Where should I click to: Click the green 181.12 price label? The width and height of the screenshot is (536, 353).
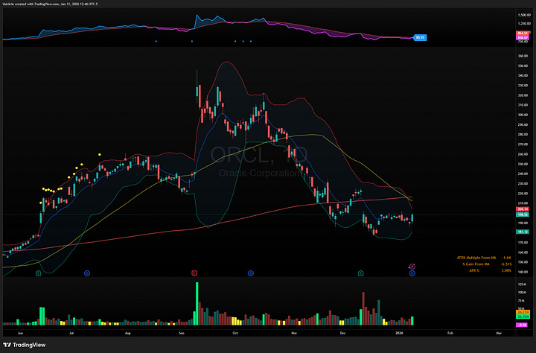(x=523, y=232)
